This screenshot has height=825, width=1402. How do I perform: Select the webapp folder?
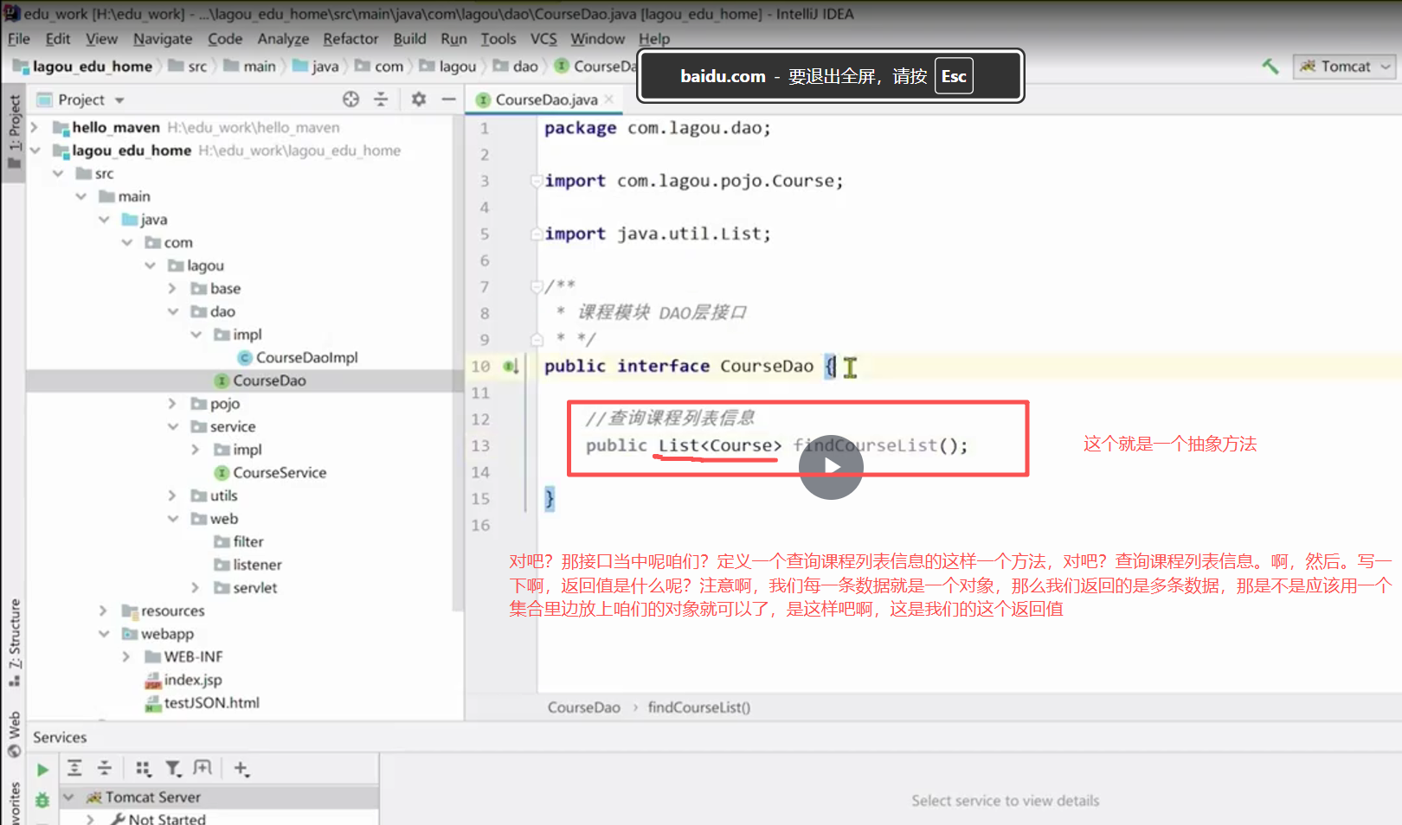pyautogui.click(x=158, y=634)
